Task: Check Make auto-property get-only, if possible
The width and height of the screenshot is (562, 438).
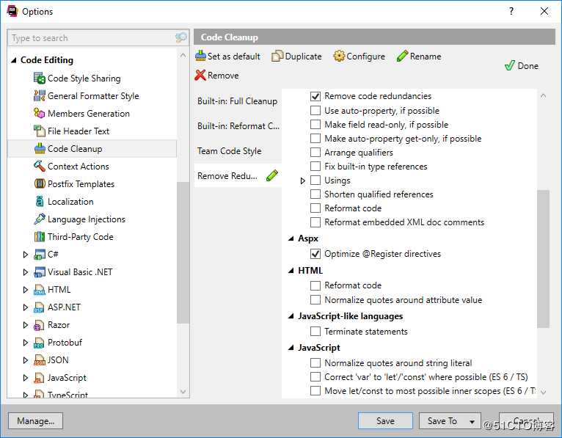Action: tap(315, 139)
